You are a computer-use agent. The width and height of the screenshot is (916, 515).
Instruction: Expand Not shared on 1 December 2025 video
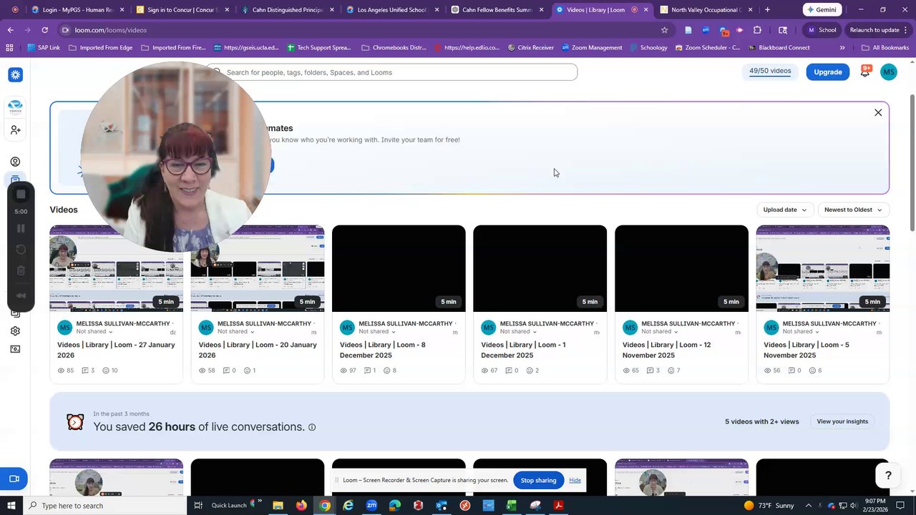tap(518, 332)
